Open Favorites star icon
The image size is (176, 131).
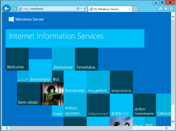[166, 8]
